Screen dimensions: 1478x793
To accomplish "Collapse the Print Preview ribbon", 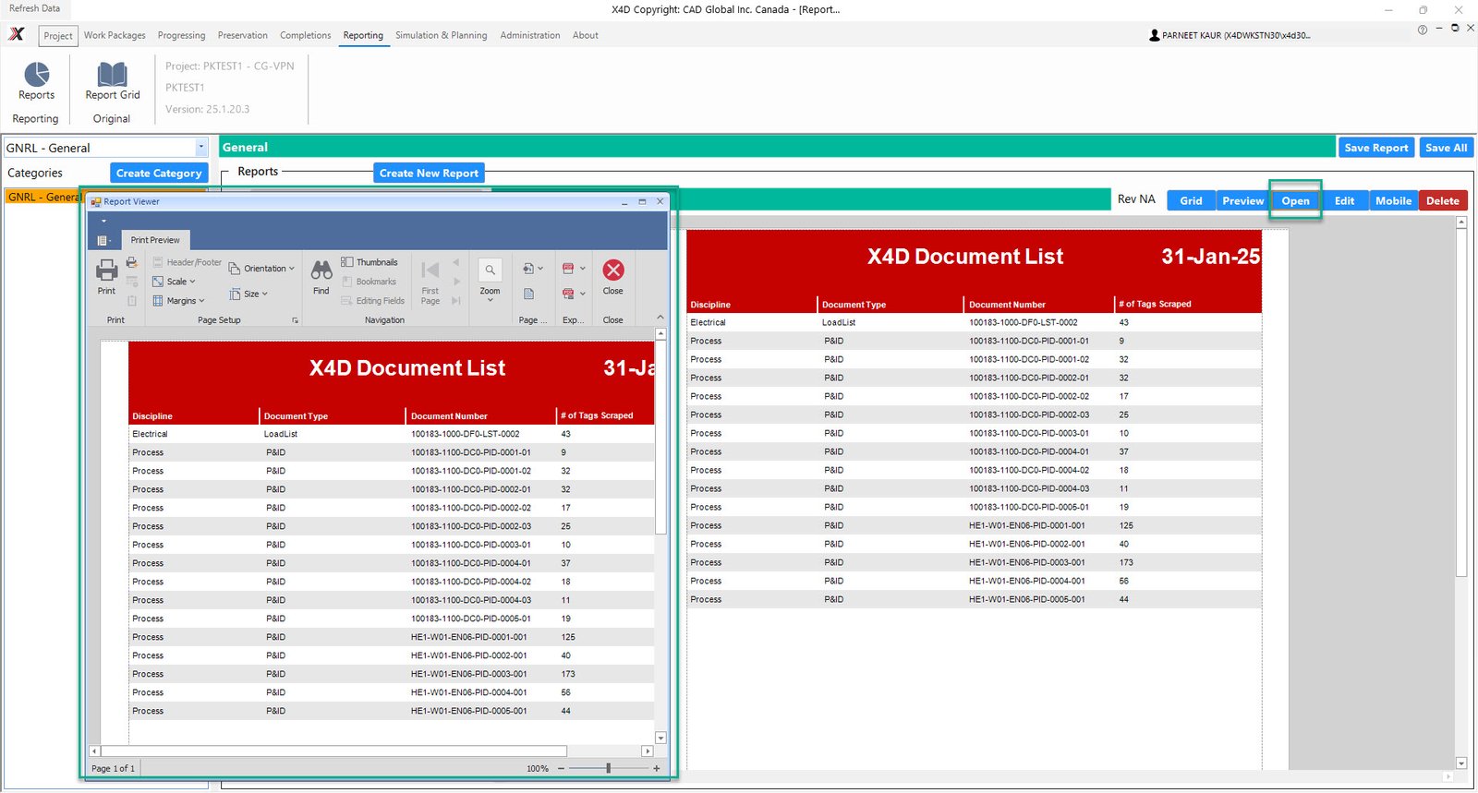I will [660, 318].
